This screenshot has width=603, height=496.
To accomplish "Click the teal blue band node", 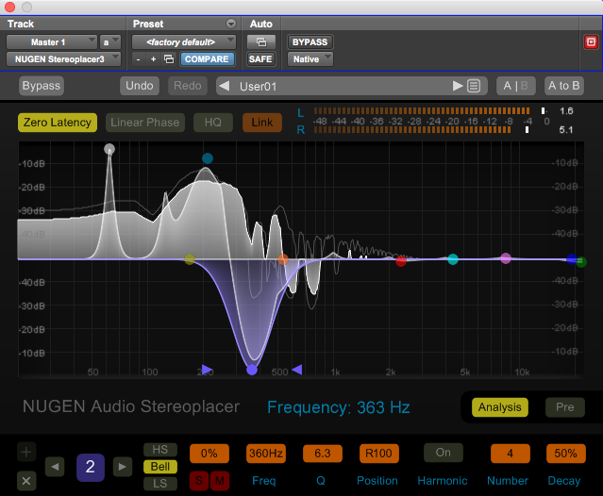I will pos(208,158).
